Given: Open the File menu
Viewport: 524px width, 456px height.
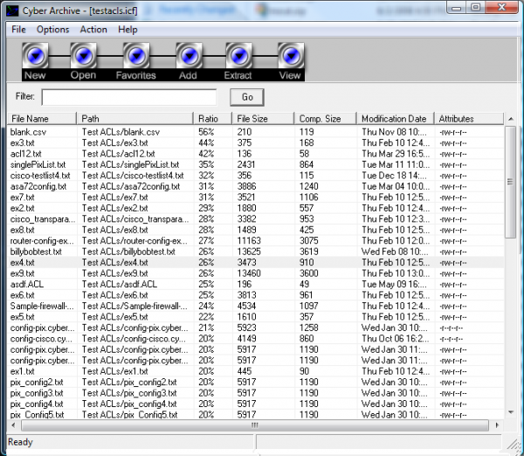Looking at the screenshot, I should (x=18, y=30).
